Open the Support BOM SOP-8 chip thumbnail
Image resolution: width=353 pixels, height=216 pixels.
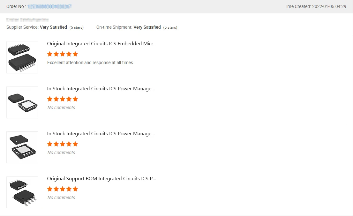[x=22, y=192]
